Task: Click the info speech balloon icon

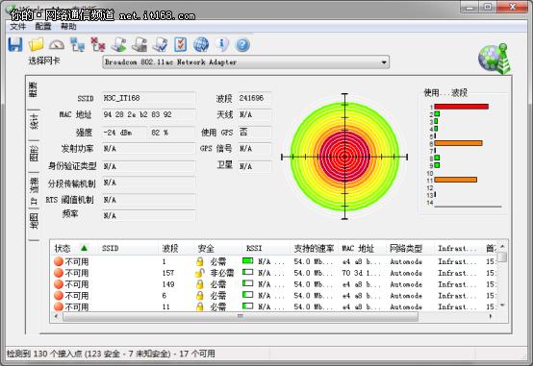Action: pos(221,44)
